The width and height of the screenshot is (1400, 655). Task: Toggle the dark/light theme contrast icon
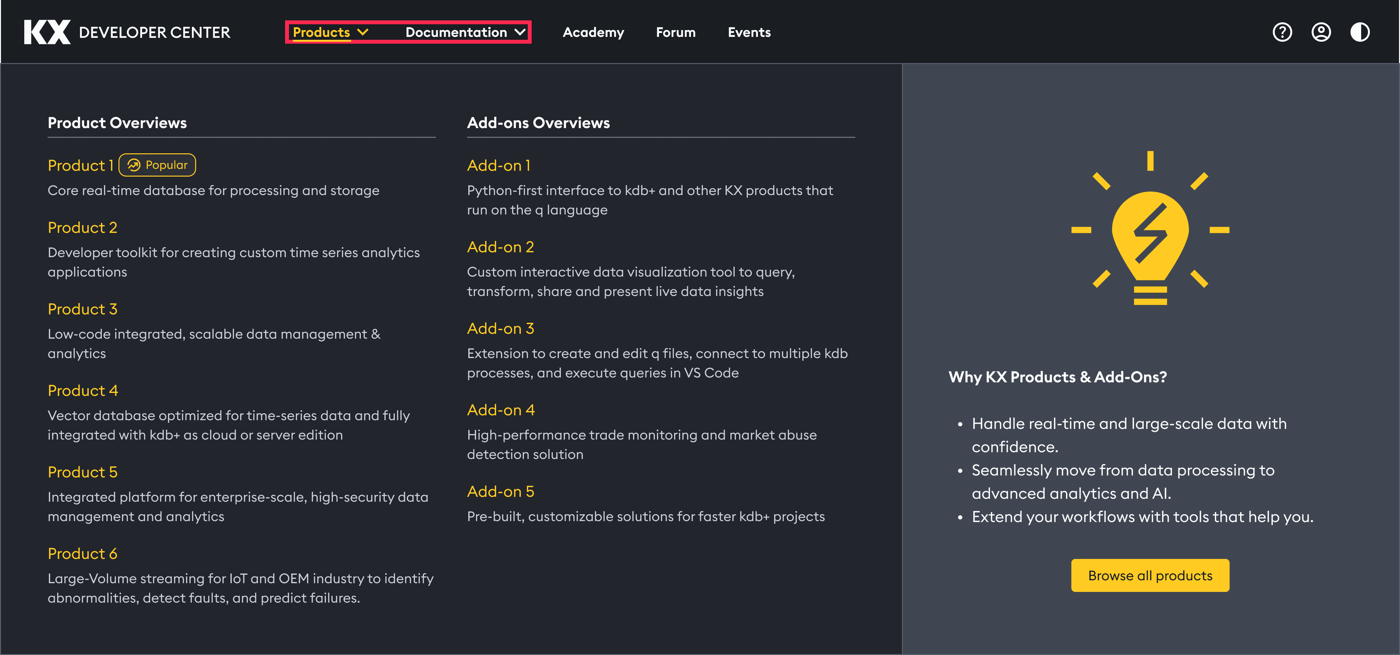coord(1360,32)
